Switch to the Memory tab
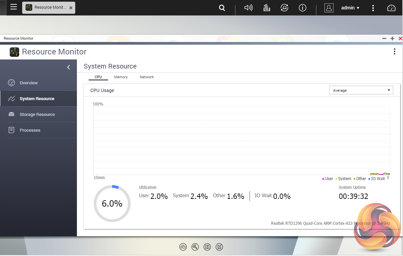403x256 pixels. 121,77
